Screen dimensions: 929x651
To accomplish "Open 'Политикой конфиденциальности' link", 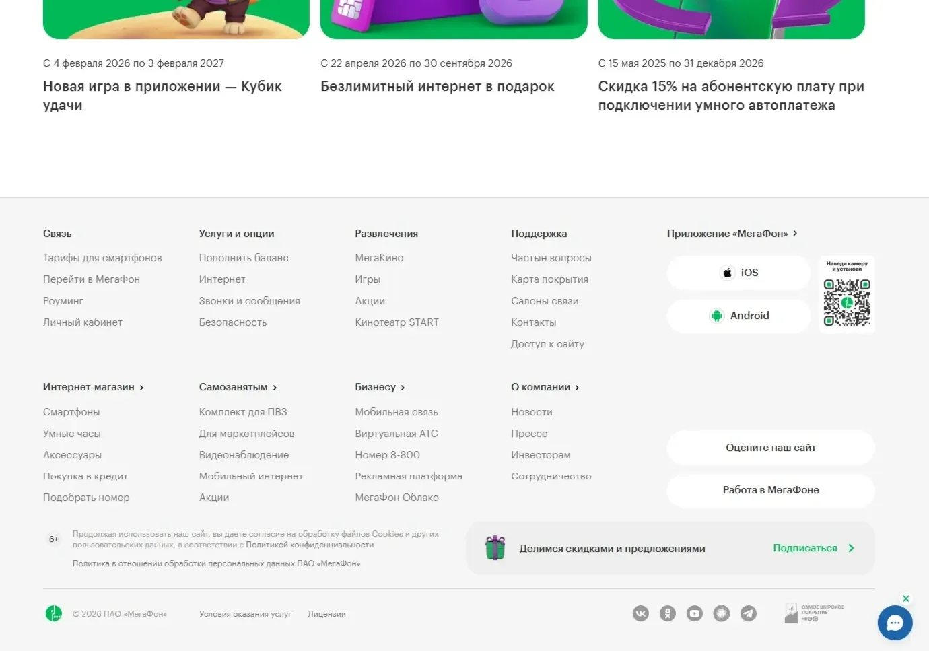I will point(310,545).
